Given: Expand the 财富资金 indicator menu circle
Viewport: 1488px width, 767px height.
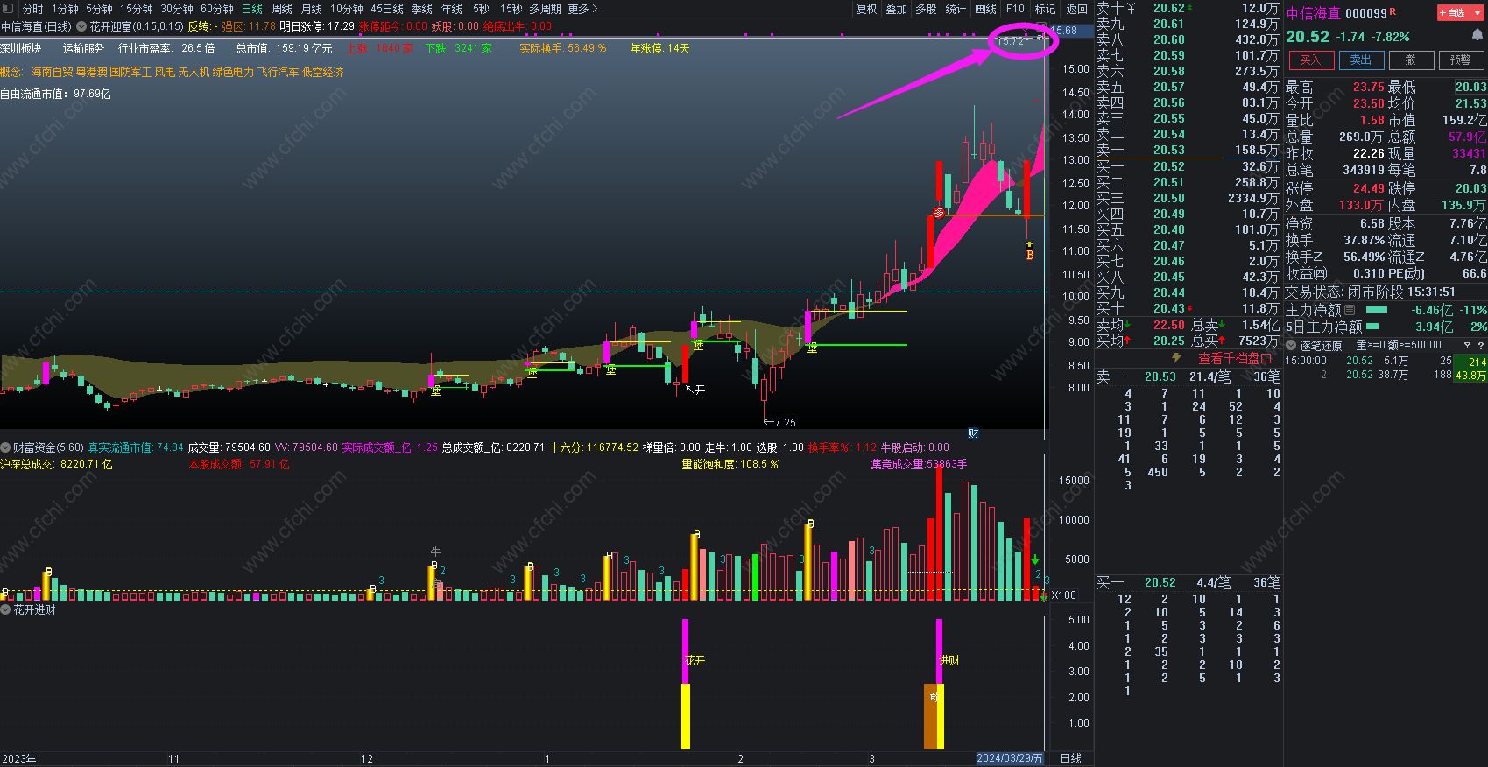Looking at the screenshot, I should coord(5,447).
